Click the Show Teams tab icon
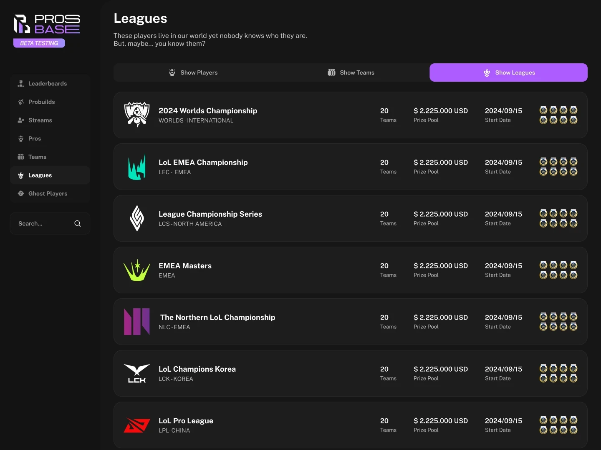 (x=331, y=72)
